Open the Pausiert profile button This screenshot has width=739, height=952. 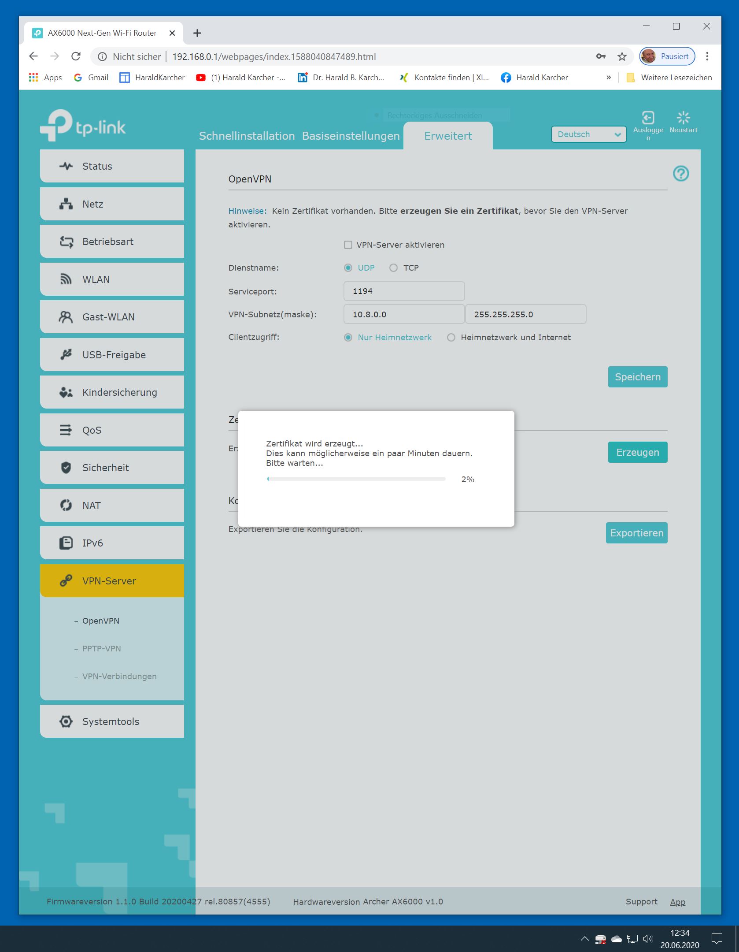point(667,56)
